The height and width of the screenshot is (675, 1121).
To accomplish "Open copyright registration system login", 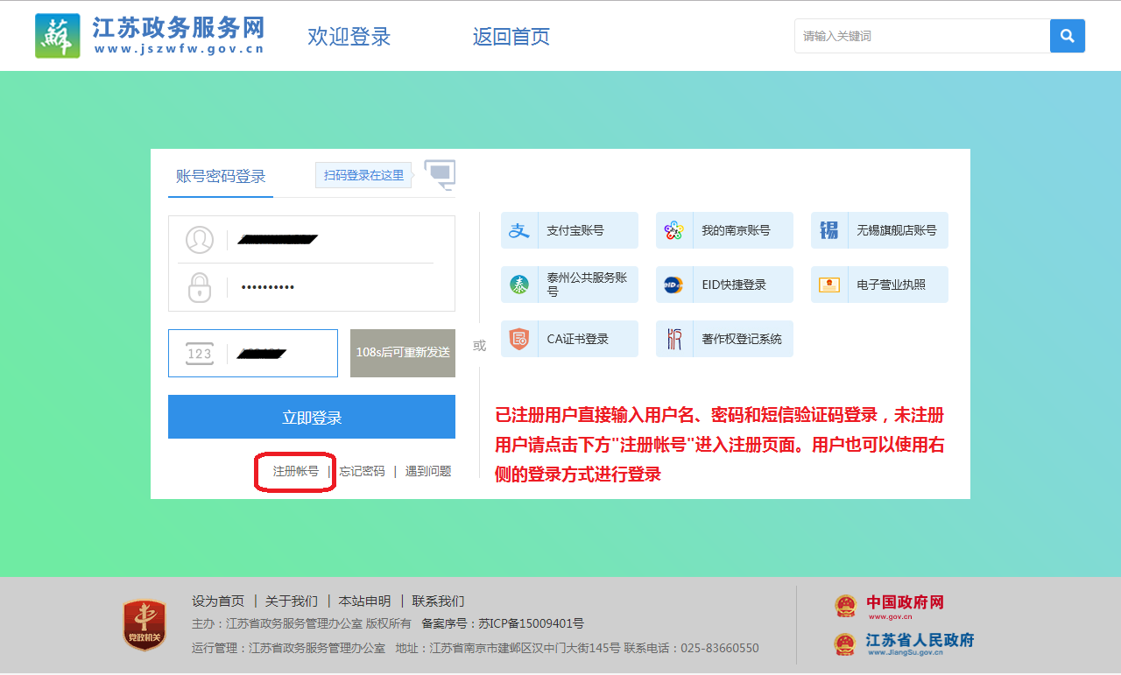I will 673,339.
